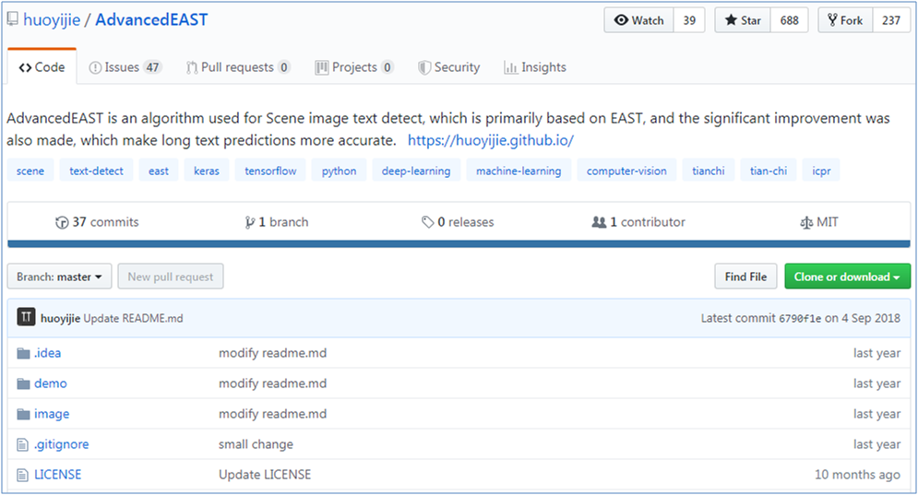Click the forks count 237

point(891,20)
